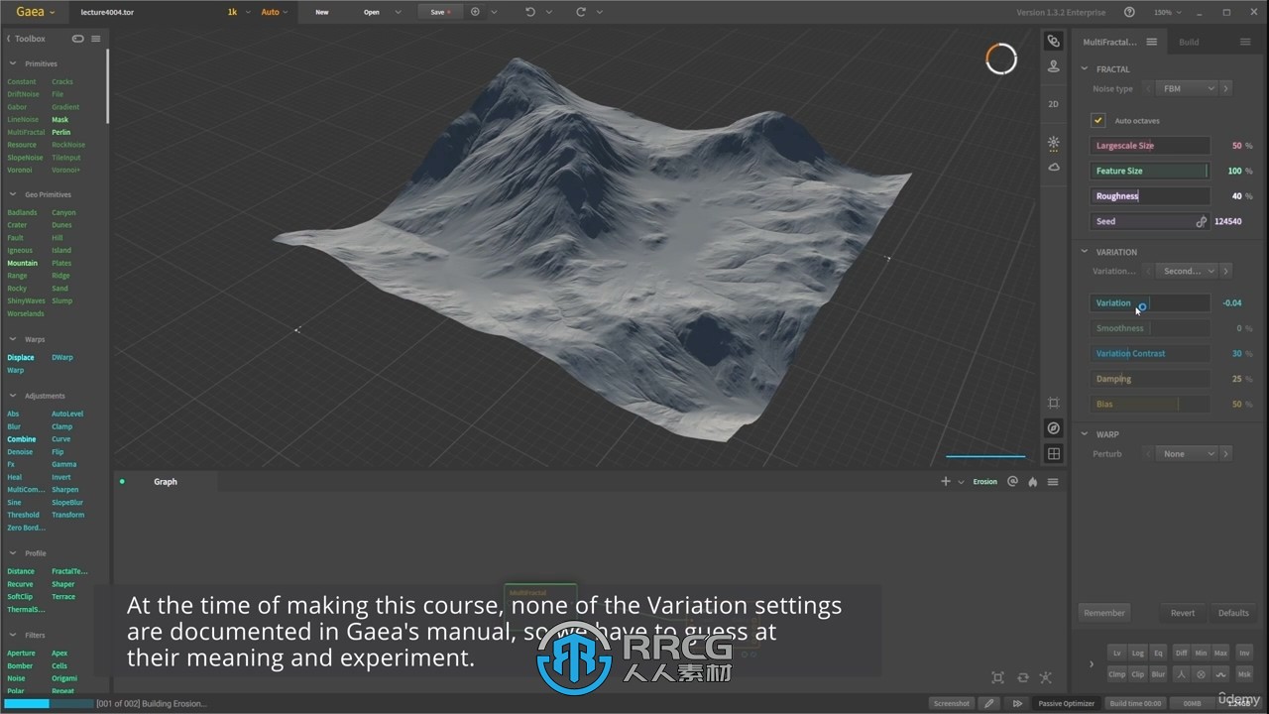Toggle the Msk post-process button
Viewport: 1269px width, 714px height.
1244,674
